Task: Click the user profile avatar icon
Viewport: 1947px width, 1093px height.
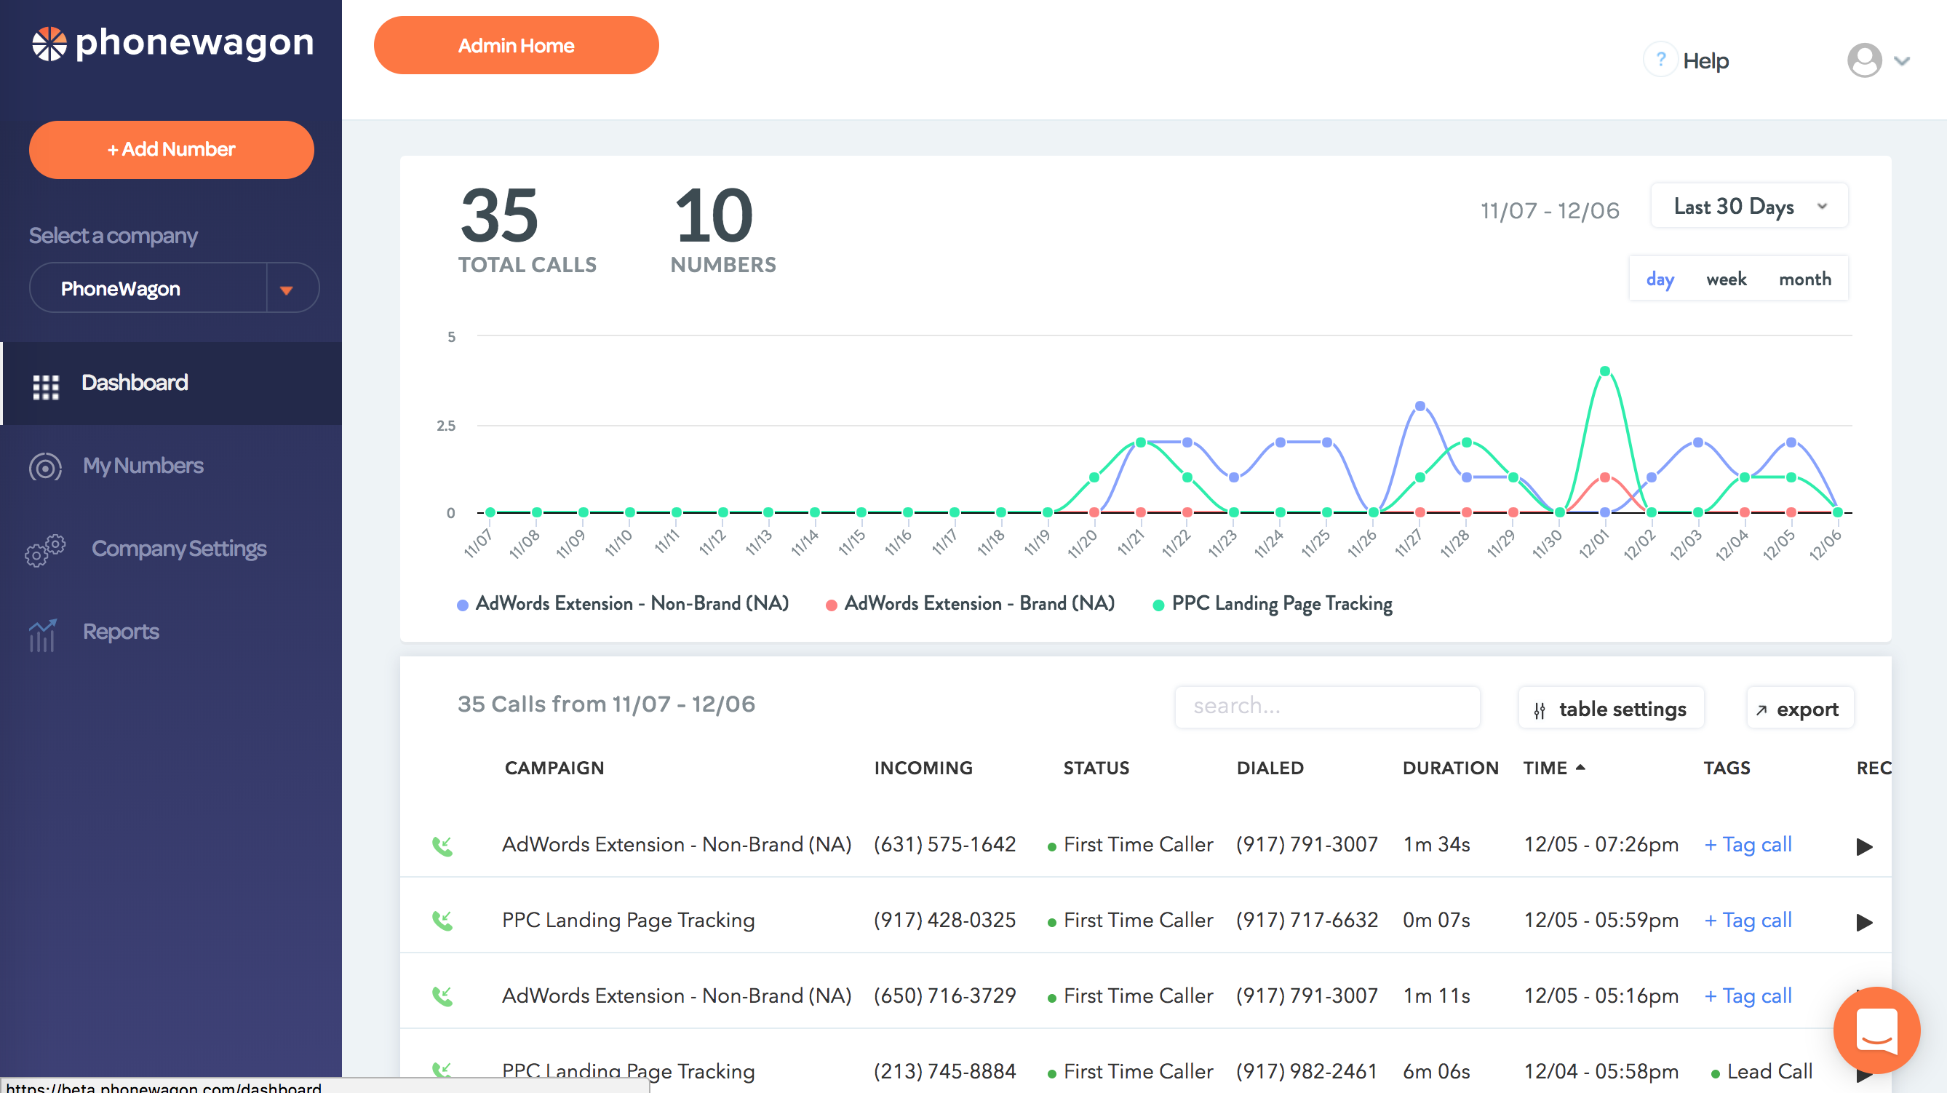Action: click(x=1864, y=60)
